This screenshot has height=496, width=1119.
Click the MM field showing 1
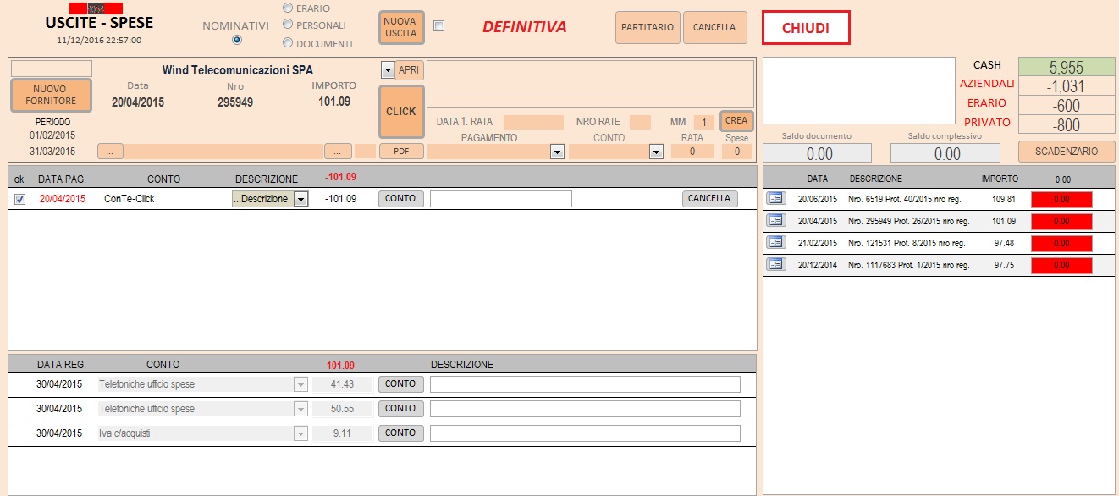(704, 122)
